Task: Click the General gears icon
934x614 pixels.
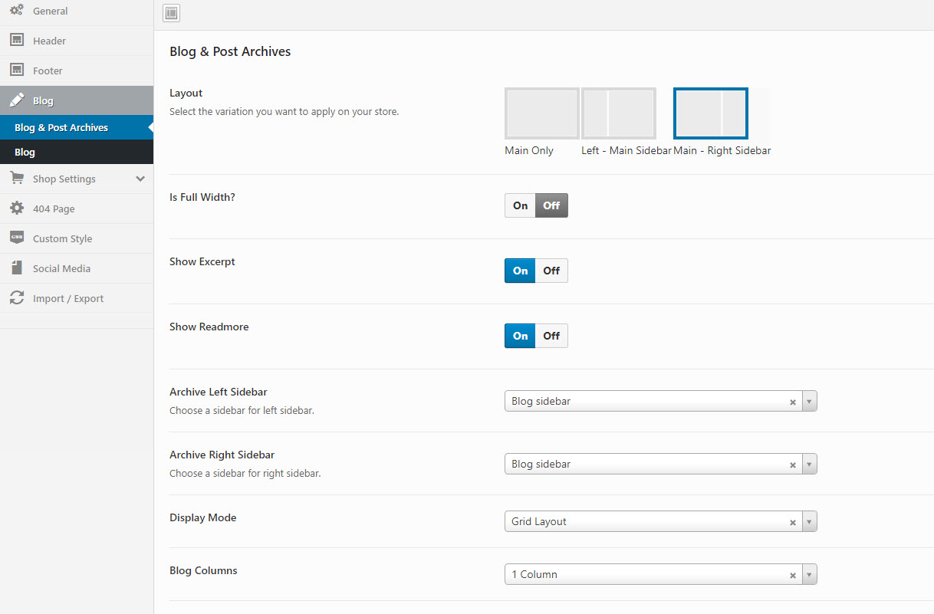Action: 17,11
